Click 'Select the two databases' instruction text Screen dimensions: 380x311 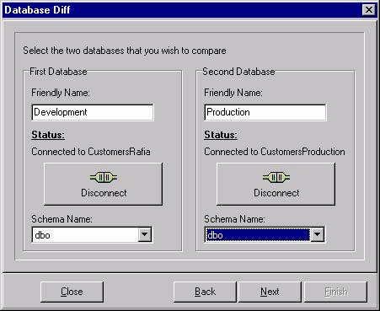point(125,51)
